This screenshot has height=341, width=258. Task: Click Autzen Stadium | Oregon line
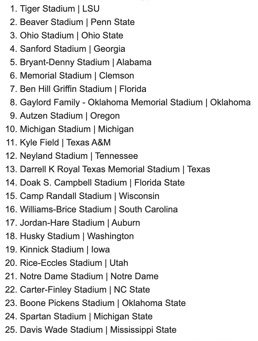point(70,116)
